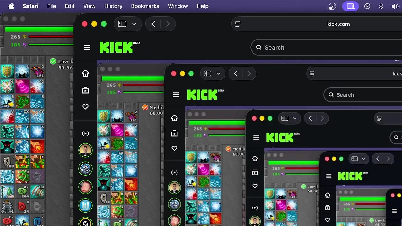Select horned demon face skill in leftmost game window
The height and width of the screenshot is (226, 402).
7,147
